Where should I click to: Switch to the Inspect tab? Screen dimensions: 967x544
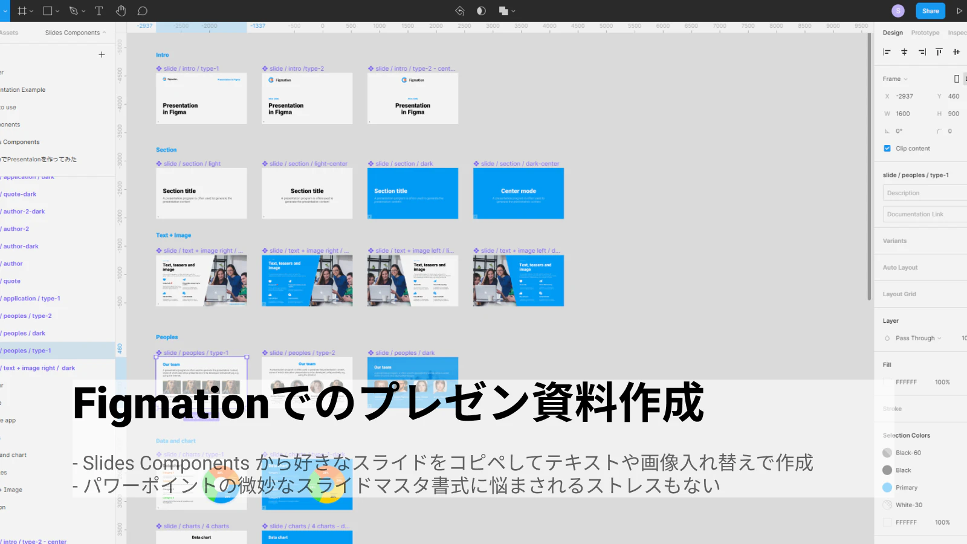pos(957,33)
